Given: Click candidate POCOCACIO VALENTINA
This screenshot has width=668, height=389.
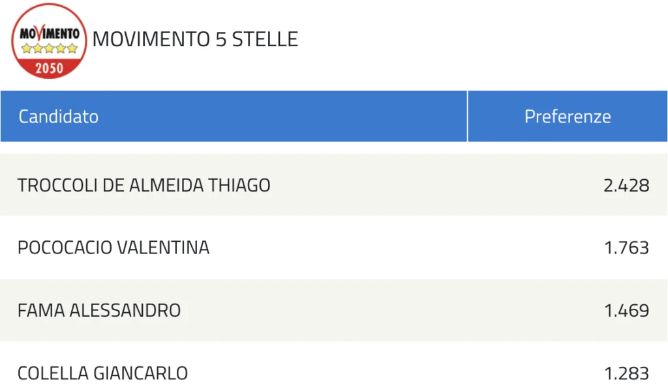Looking at the screenshot, I should (x=114, y=248).
